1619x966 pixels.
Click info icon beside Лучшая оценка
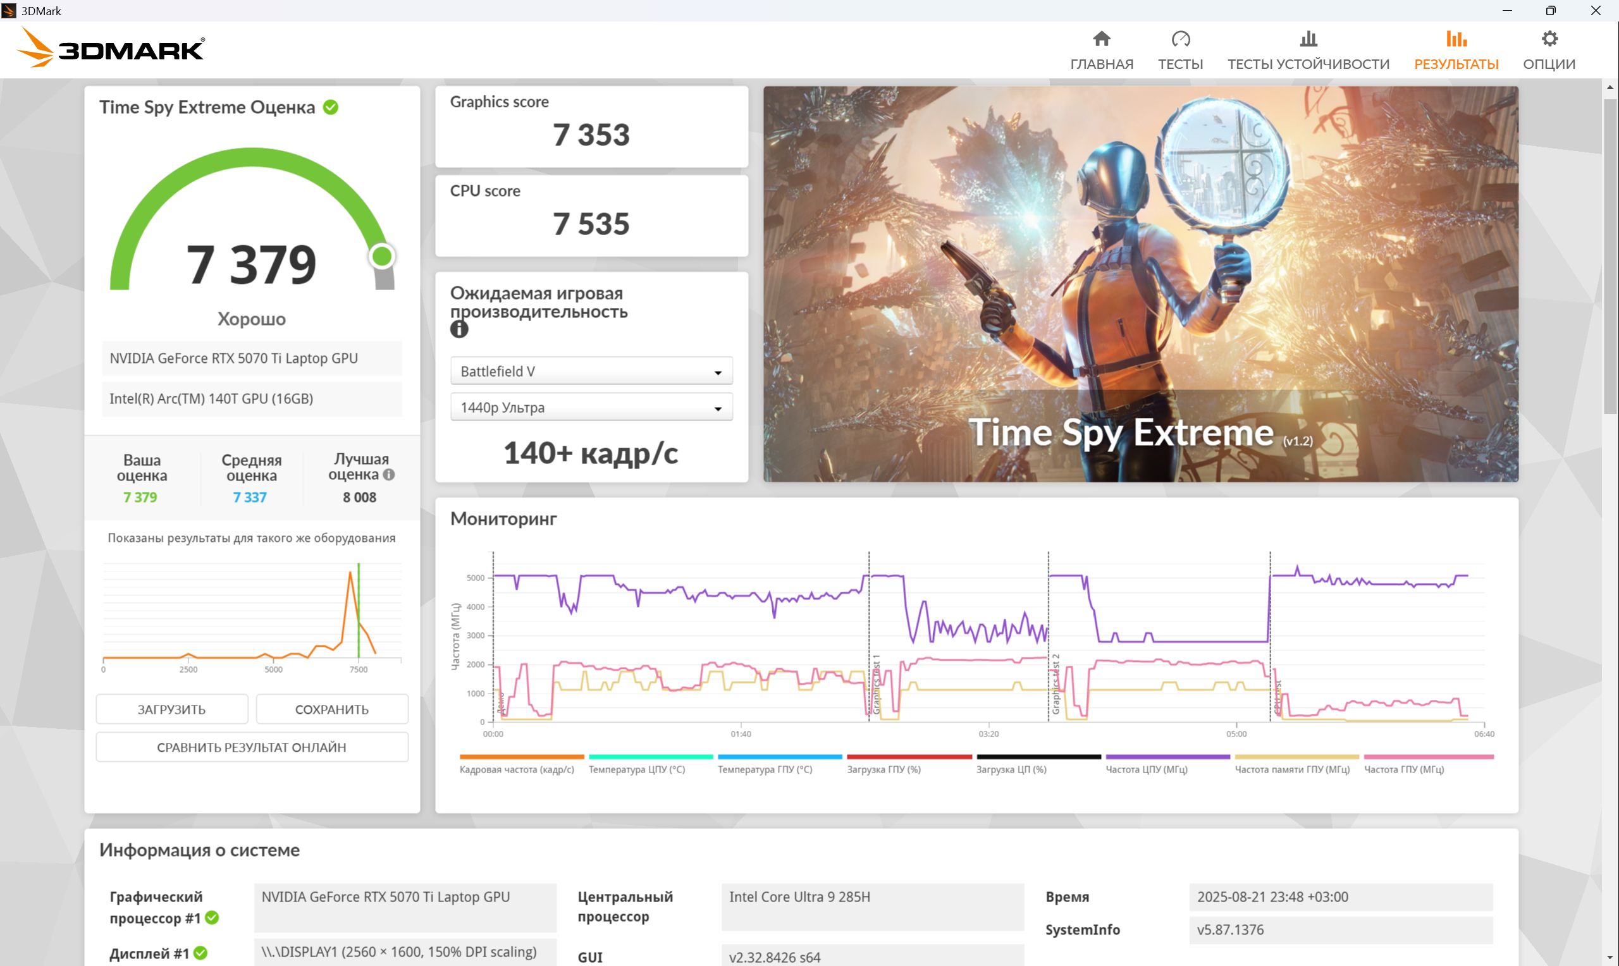389,475
